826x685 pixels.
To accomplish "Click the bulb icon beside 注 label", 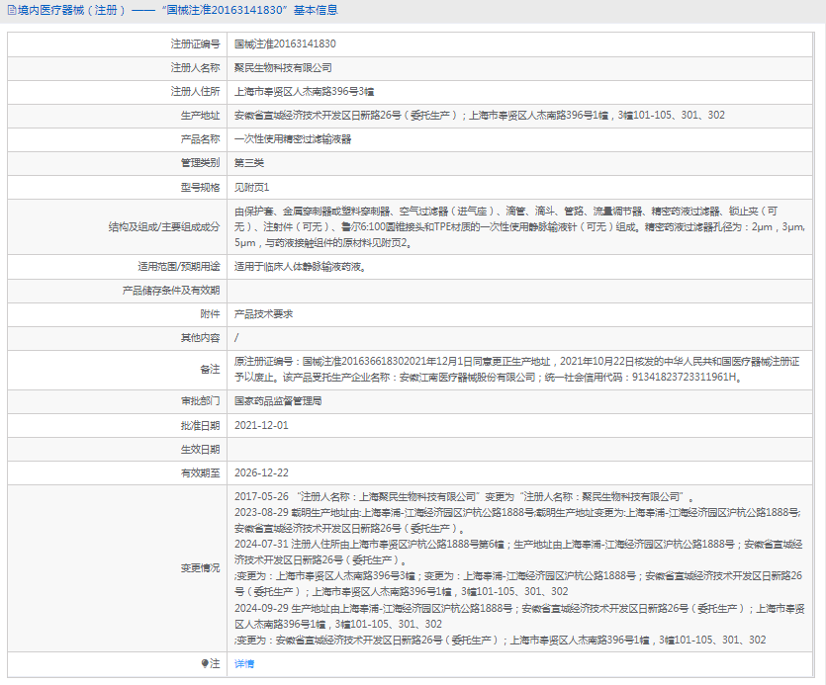I will tap(205, 663).
